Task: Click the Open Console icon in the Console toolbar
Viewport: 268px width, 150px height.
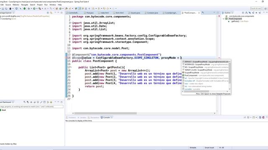Action: pos(254,117)
